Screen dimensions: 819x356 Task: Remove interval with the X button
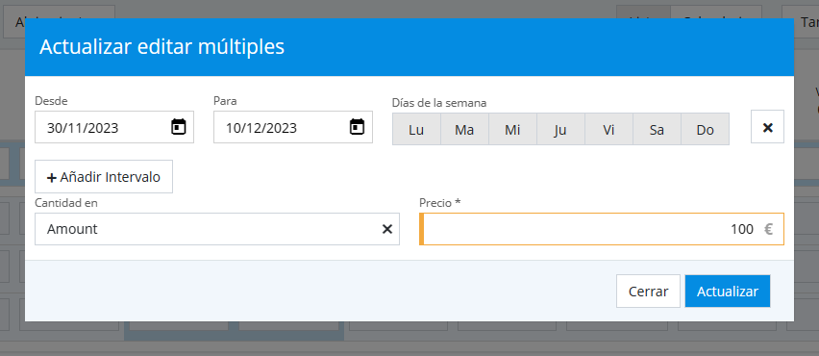tap(767, 127)
